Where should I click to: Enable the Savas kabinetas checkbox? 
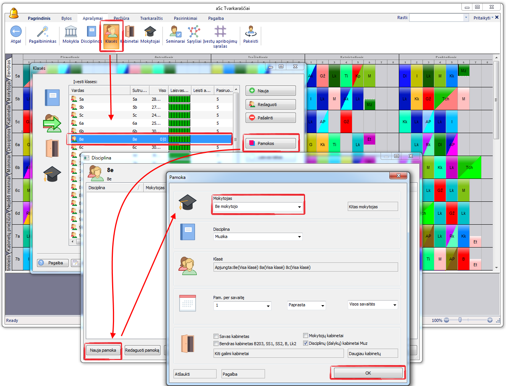216,336
